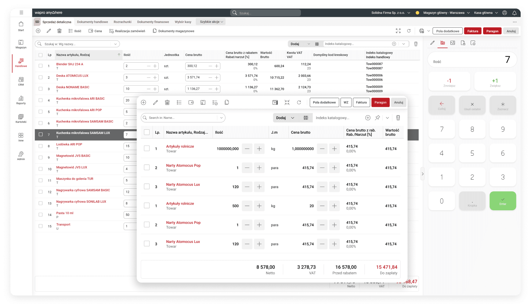Click the notifications bell icon

click(x=514, y=13)
